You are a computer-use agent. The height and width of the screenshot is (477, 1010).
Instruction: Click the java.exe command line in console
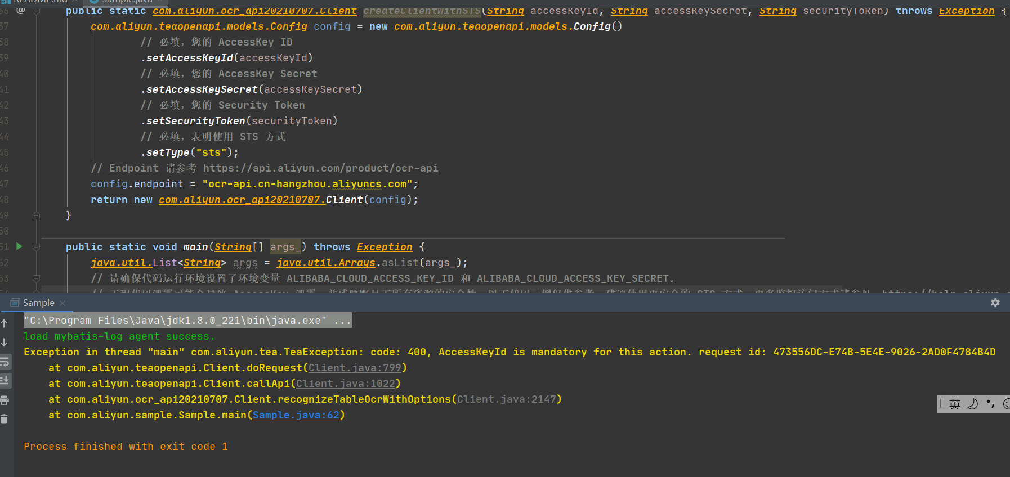pos(187,321)
